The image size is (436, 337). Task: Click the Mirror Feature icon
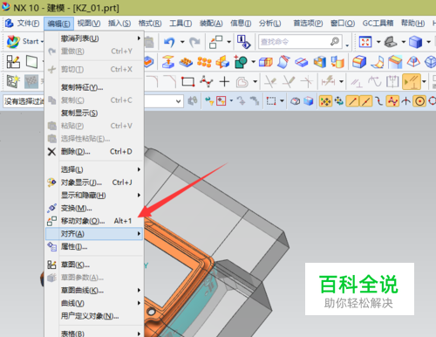(x=222, y=62)
